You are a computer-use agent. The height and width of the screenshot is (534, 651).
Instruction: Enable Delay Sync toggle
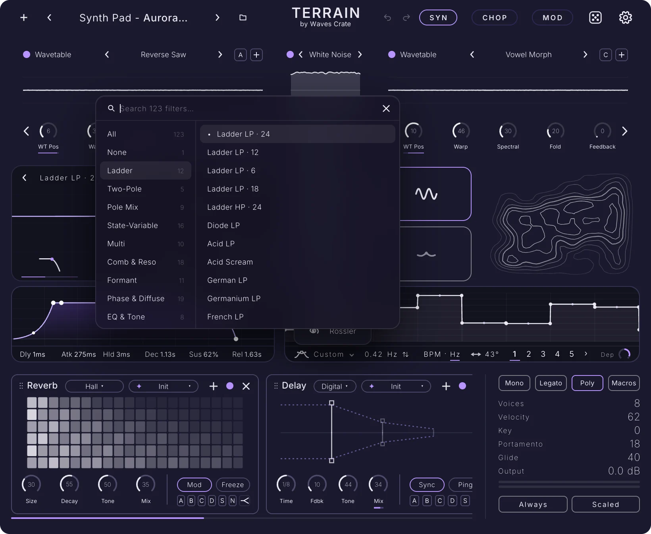(x=427, y=485)
